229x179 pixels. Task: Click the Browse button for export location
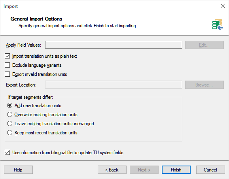(204, 85)
